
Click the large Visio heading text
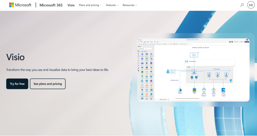pyautogui.click(x=15, y=57)
